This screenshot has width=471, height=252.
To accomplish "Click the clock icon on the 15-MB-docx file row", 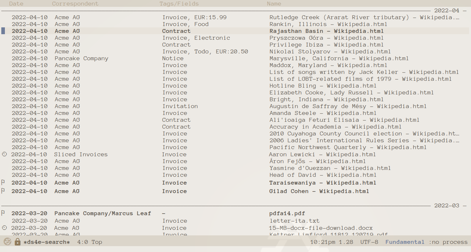I will [x=5, y=228].
